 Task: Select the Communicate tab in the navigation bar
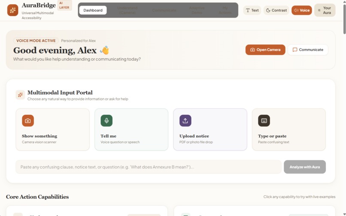pos(164,10)
